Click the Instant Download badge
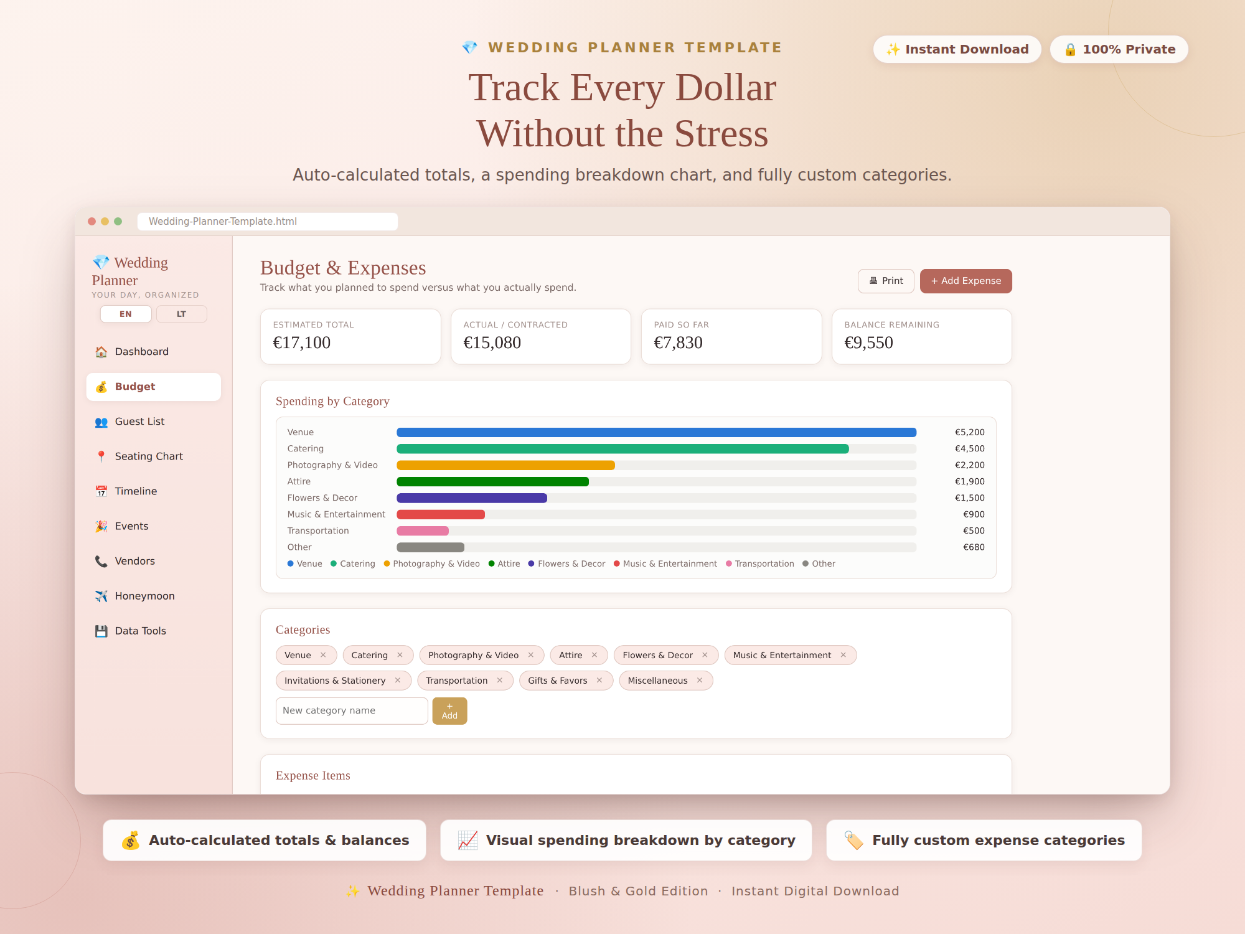1245x934 pixels. tap(957, 49)
